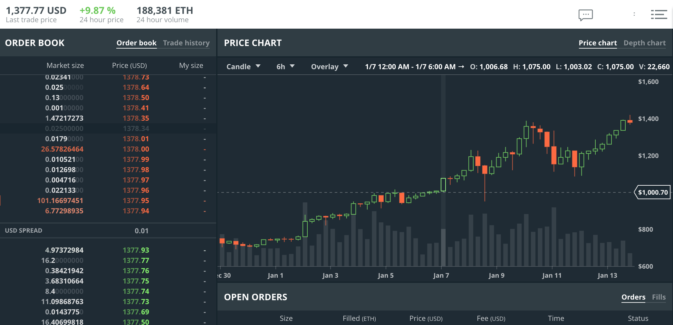Viewport: 673px width, 325px height.
Task: Click the Jan 11 date axis label
Action: (552, 275)
